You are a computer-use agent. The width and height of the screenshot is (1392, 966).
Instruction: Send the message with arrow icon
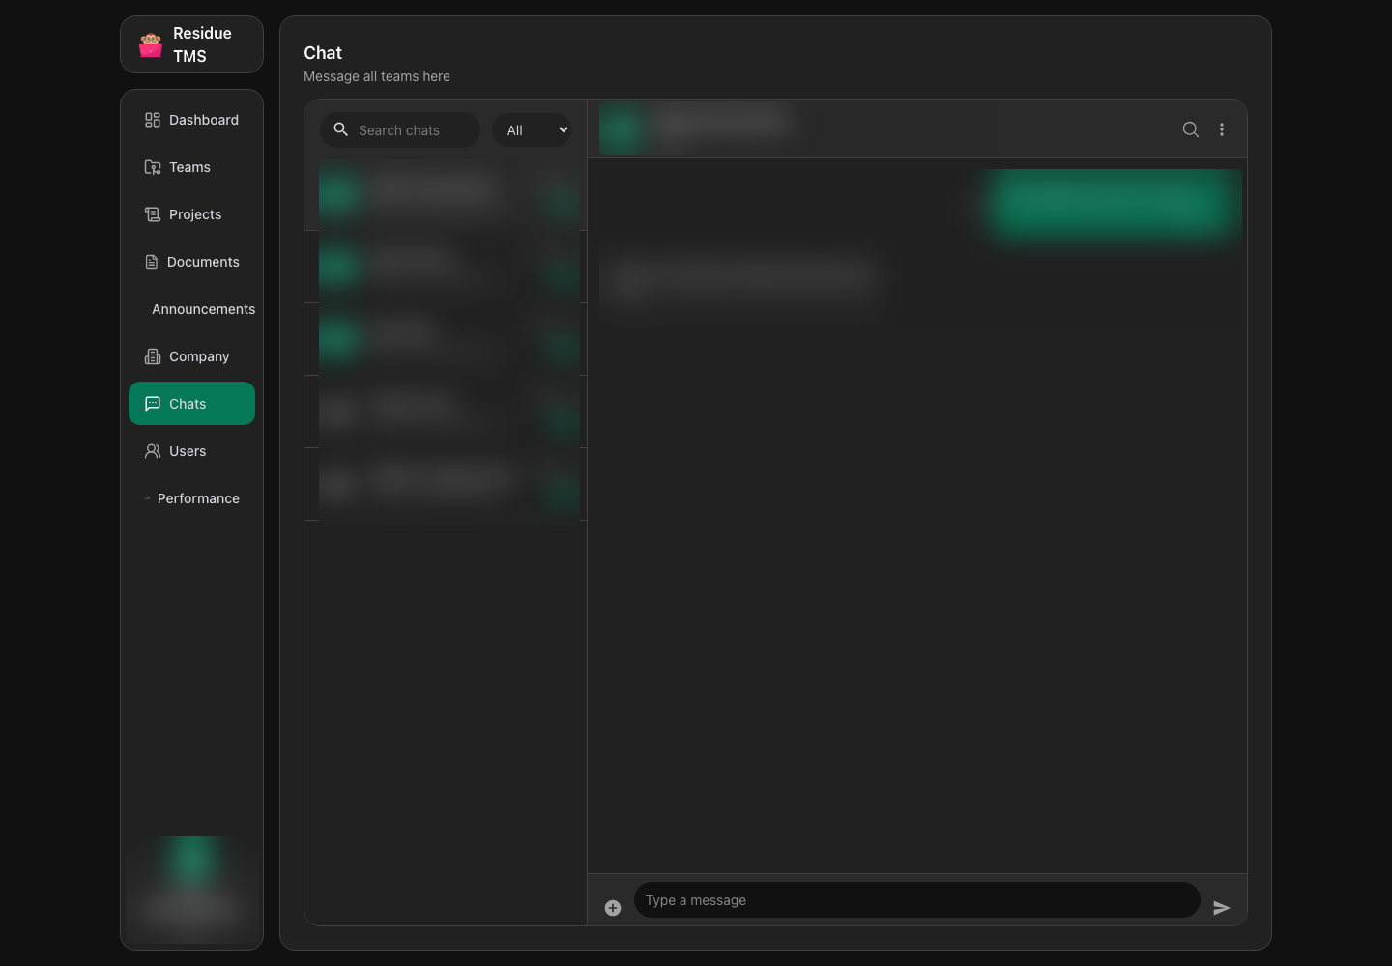pos(1222,908)
